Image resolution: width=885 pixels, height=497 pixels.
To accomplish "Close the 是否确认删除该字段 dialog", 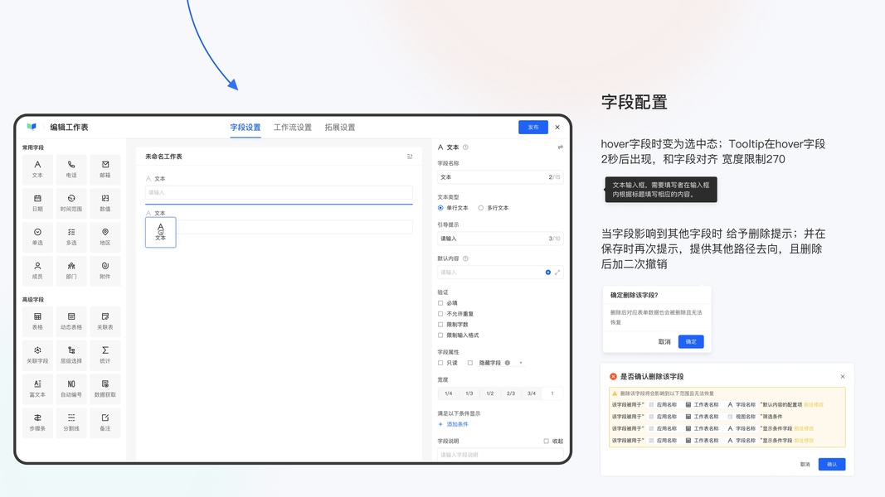I will pos(843,376).
